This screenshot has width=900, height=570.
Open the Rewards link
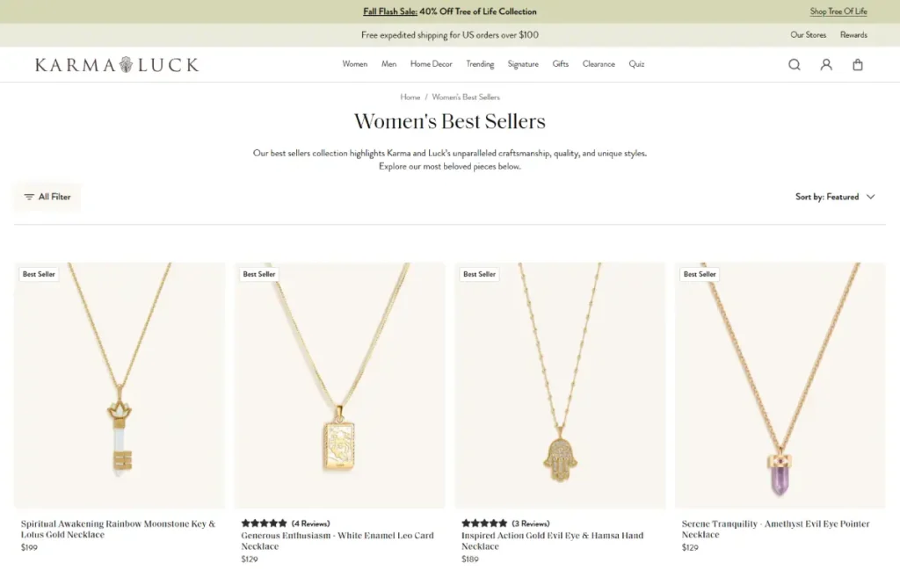click(x=853, y=35)
